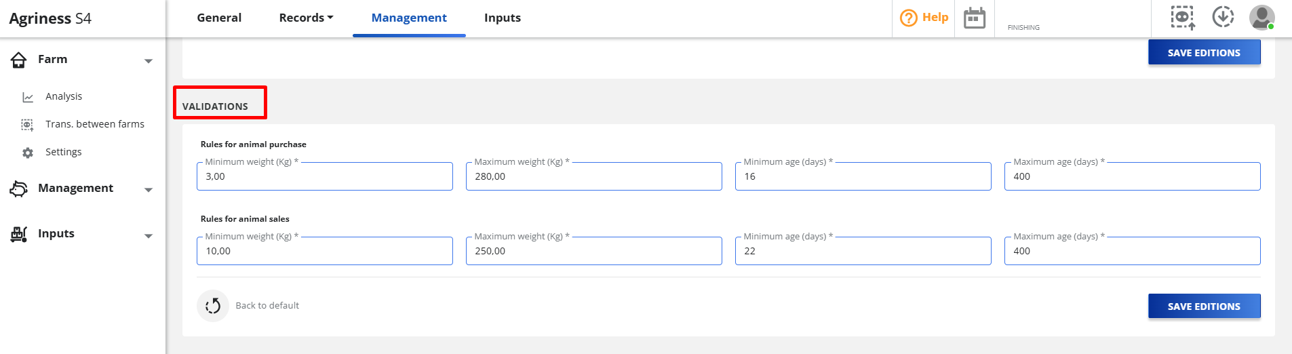Open the calendar icon in header
This screenshot has width=1292, height=354.
(x=975, y=18)
